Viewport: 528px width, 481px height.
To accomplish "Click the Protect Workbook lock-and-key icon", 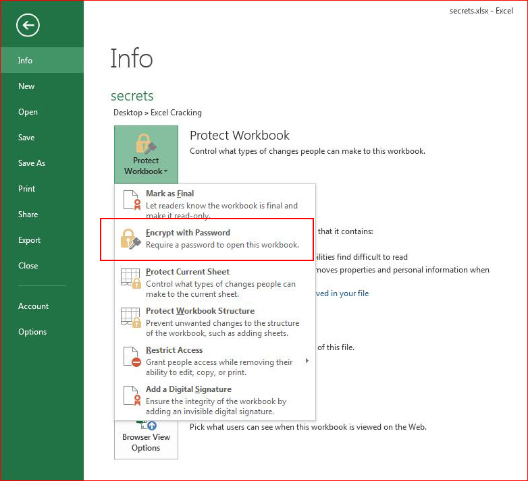I will pos(146,143).
